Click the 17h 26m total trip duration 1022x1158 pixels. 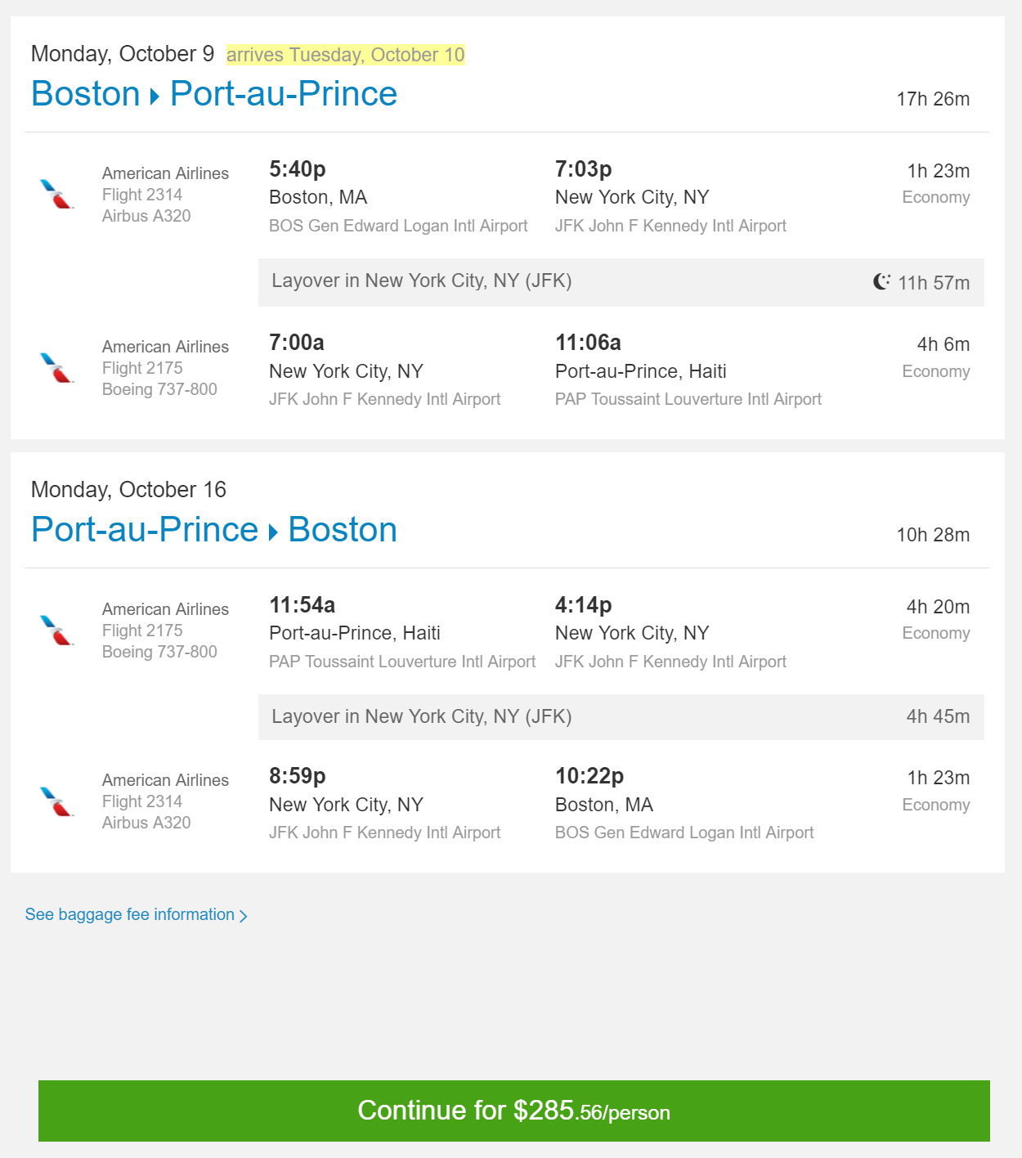click(933, 99)
